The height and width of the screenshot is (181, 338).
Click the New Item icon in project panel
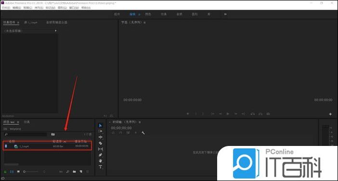(81, 172)
